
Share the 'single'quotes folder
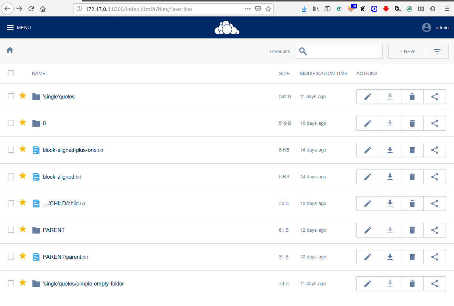tap(435, 97)
